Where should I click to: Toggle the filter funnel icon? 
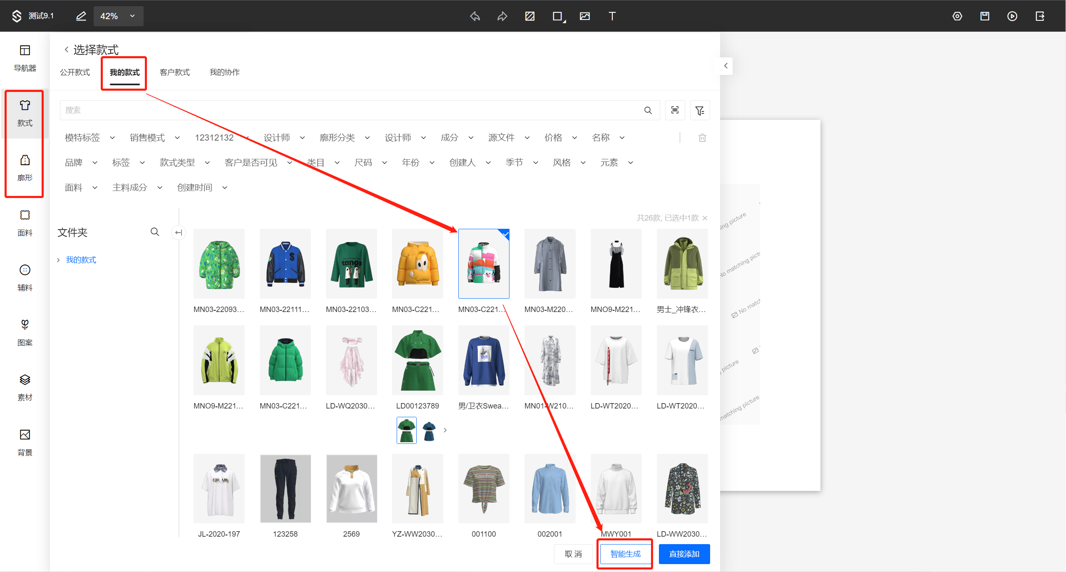700,110
